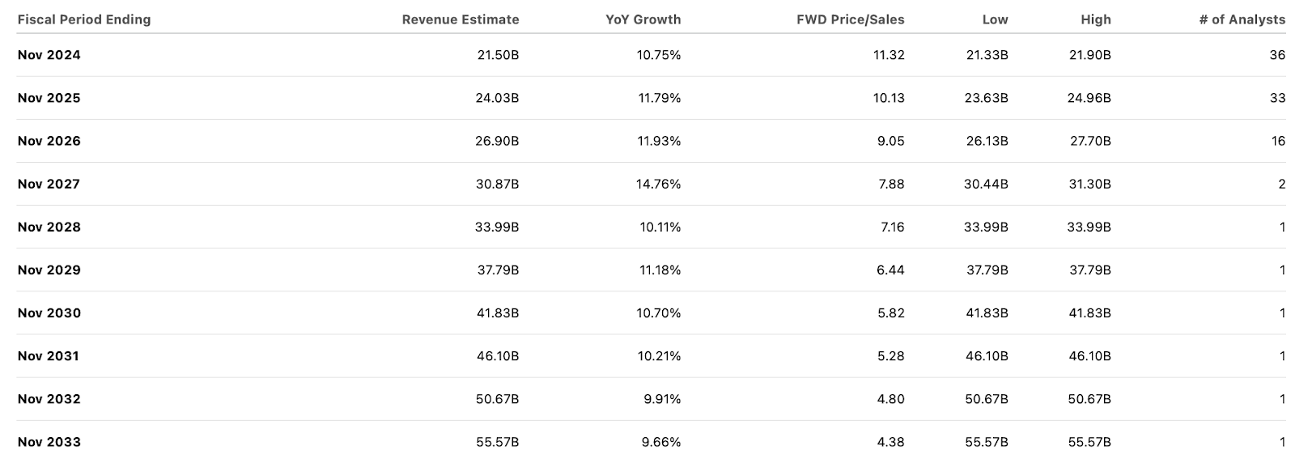This screenshot has height=463, width=1295.
Task: Click the 21.50B revenue estimate value
Action: [x=498, y=55]
